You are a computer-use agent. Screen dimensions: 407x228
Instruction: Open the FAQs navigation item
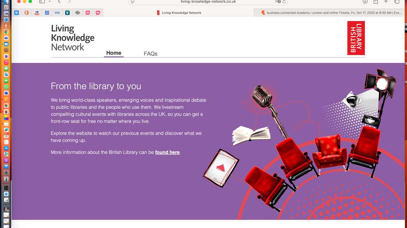pos(150,54)
